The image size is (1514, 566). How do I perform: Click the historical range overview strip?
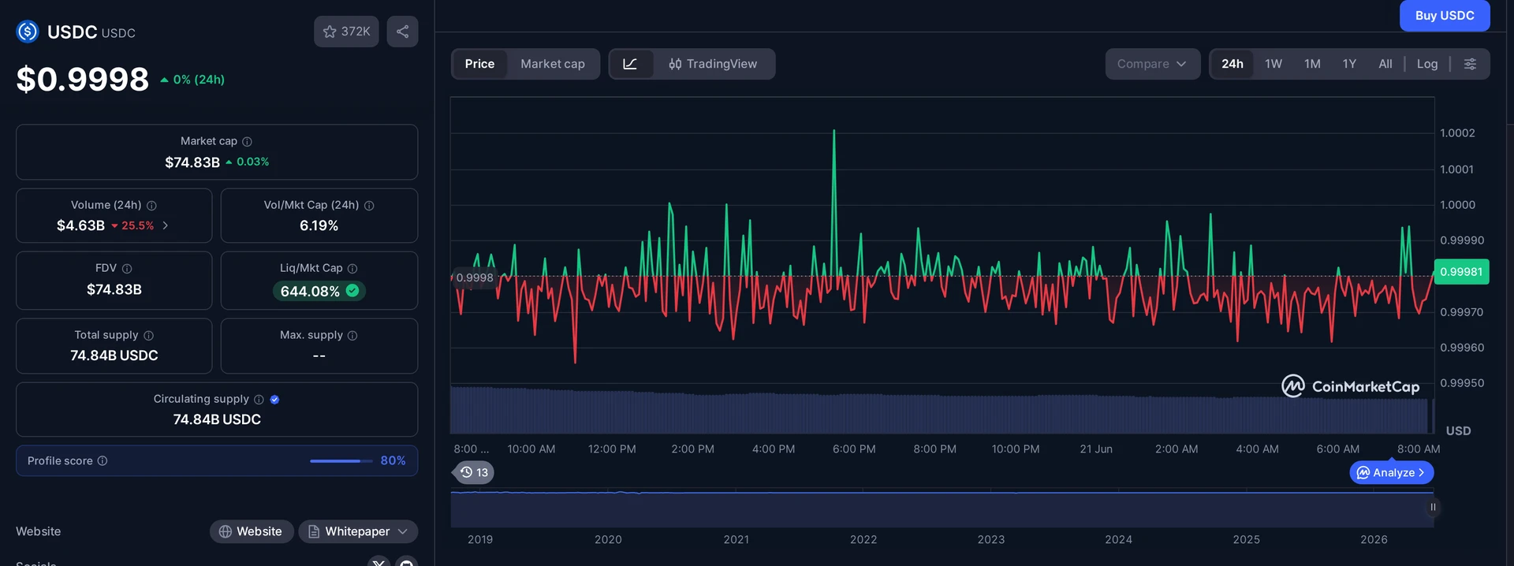942,508
